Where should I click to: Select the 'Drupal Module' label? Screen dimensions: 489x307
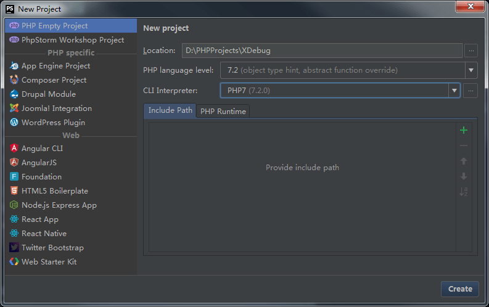49,94
